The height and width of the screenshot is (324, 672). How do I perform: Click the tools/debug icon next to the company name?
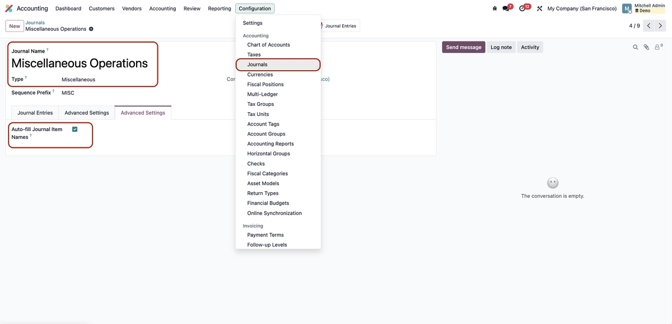[539, 8]
